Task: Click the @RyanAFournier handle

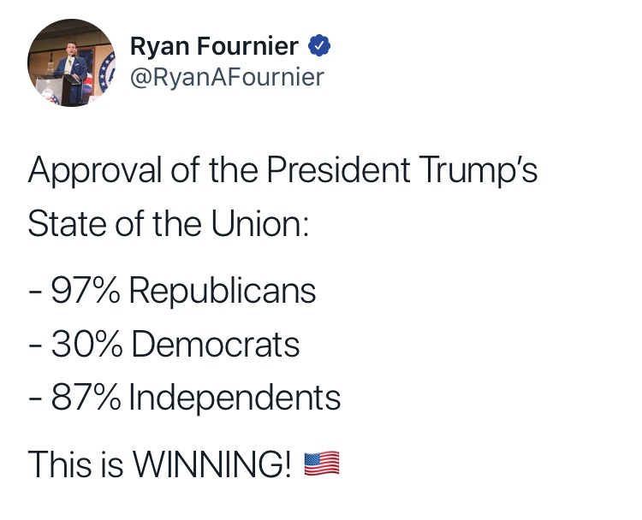Action: 227,77
